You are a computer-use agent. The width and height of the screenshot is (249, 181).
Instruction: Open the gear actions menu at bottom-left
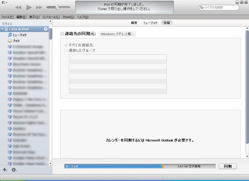click(x=14, y=170)
